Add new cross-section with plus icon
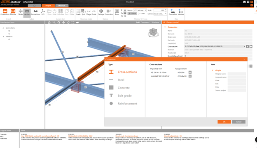 pyautogui.click(x=251, y=46)
